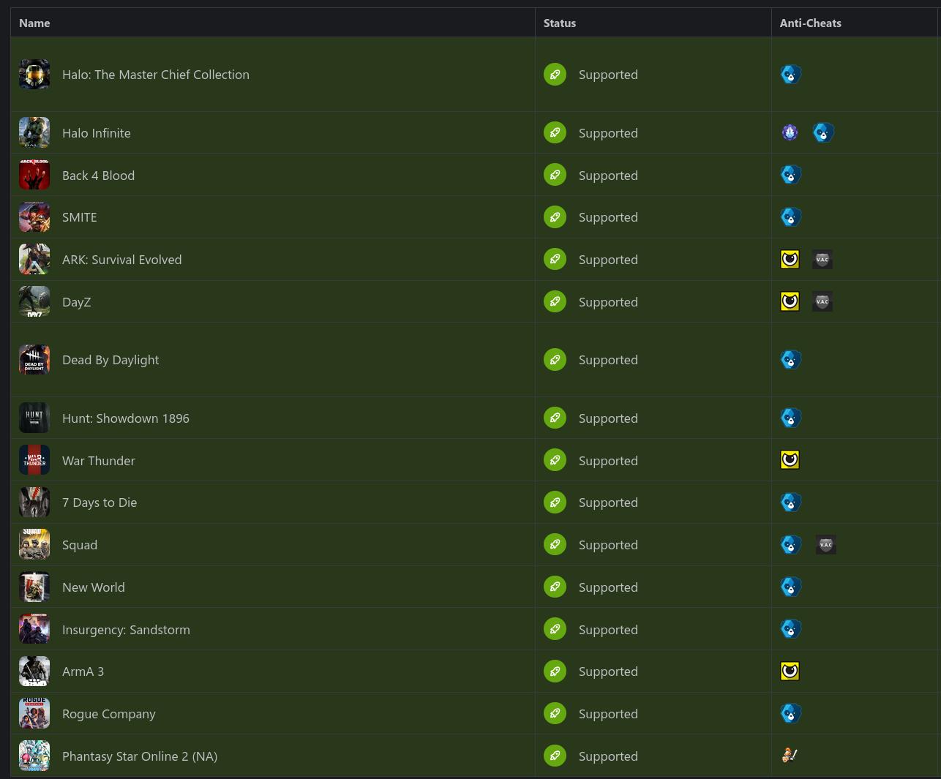This screenshot has height=779, width=941.
Task: Click BattlEye icon in ArmA 3 row
Action: 790,671
